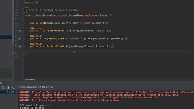The height and width of the screenshot is (109, 194).
Task: Click Done: Scenarios 1 of 1 status text
Action: (37, 87)
